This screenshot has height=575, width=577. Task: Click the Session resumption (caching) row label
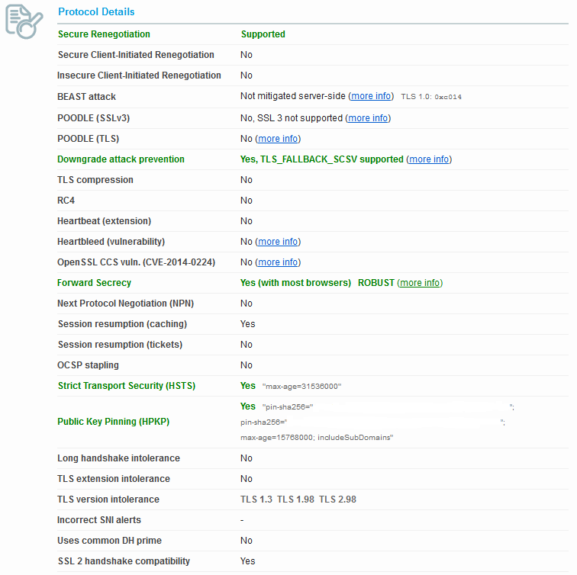[x=122, y=324]
